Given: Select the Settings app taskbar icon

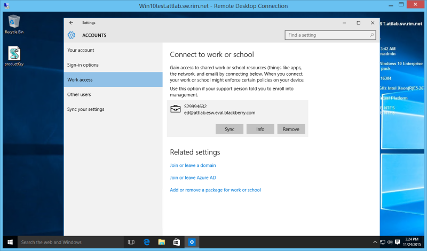Looking at the screenshot, I should (192, 242).
